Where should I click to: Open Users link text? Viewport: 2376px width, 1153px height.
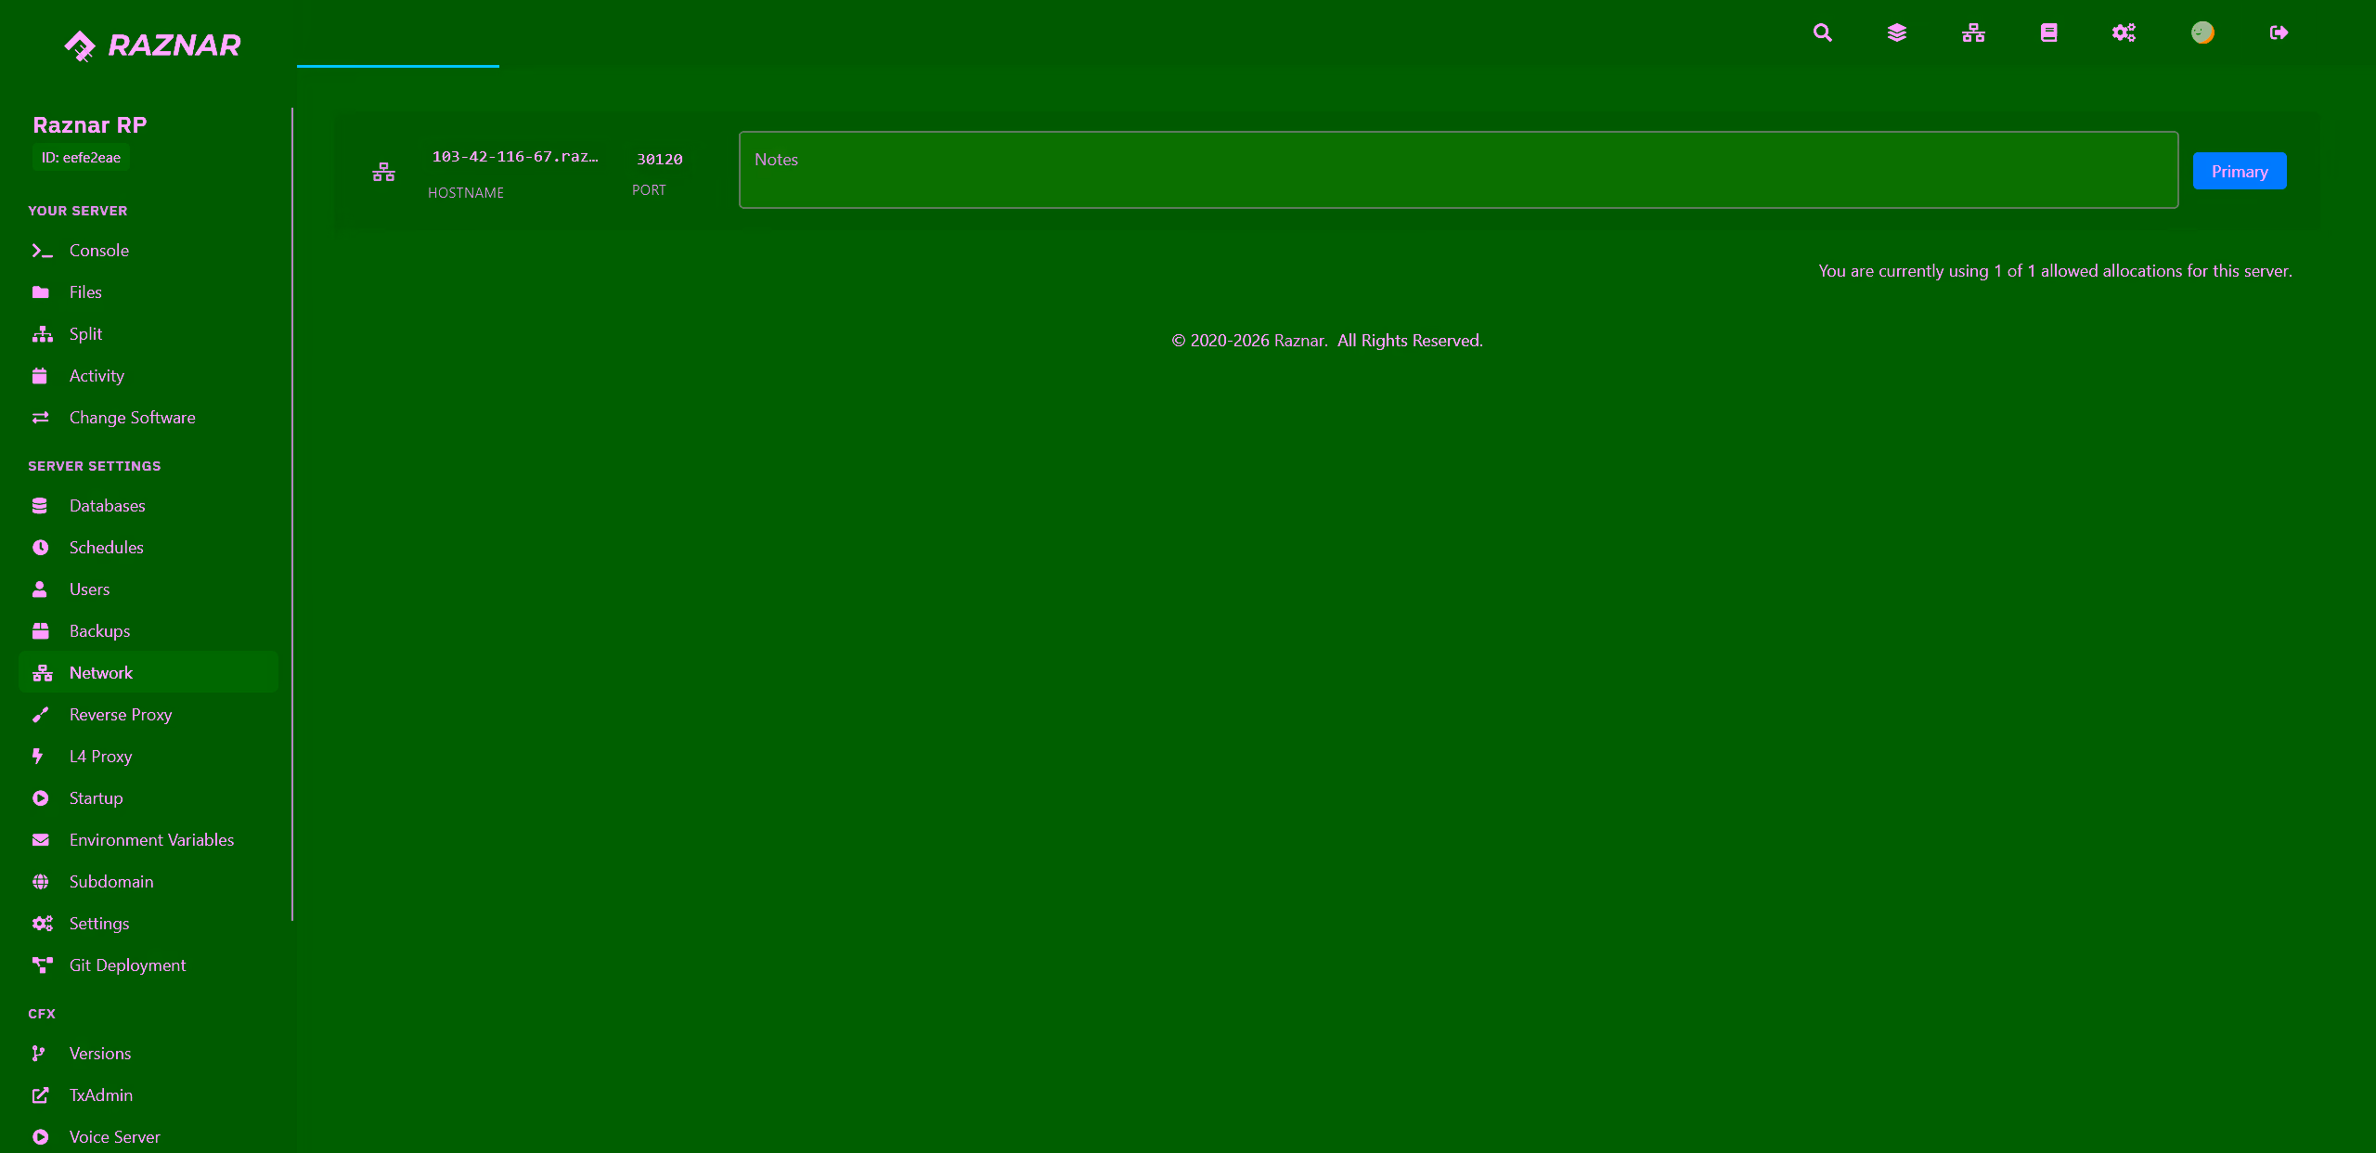pyautogui.click(x=90, y=589)
